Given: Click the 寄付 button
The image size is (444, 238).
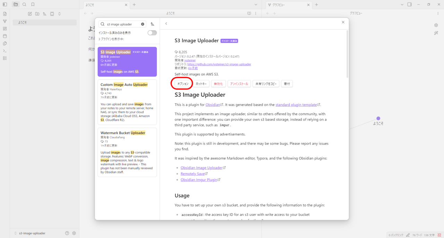Looking at the screenshot, I should (287, 84).
